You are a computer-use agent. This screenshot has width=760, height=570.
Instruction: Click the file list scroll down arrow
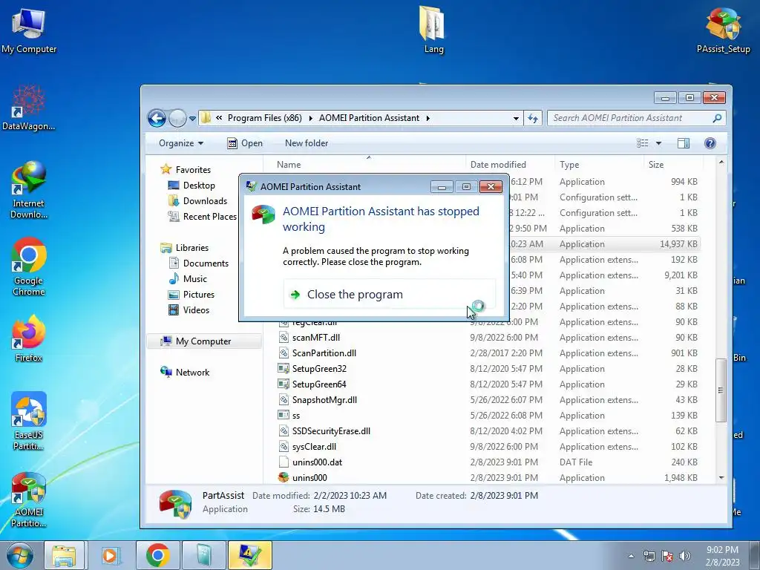pos(721,477)
